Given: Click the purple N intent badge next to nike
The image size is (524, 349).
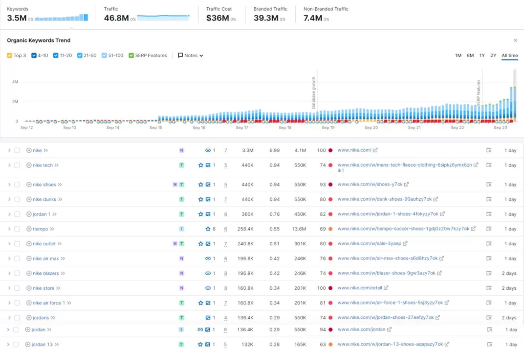Looking at the screenshot, I should (182, 150).
